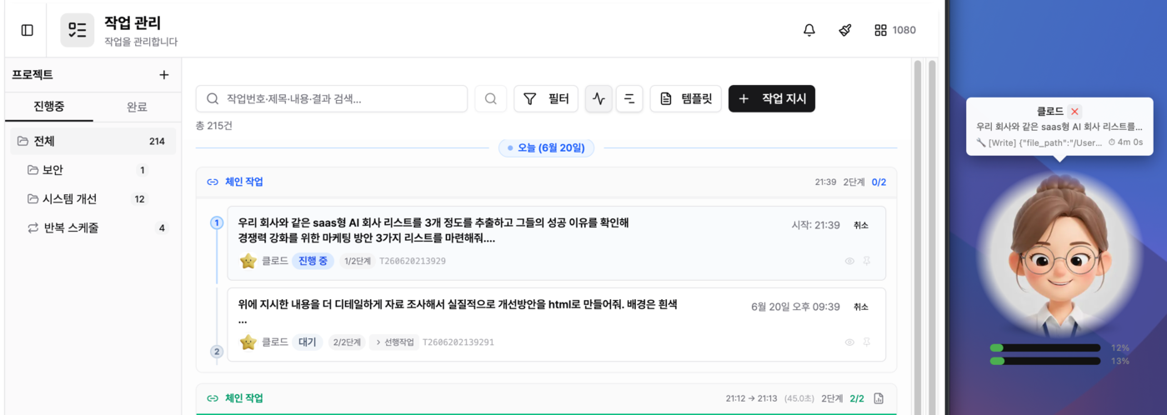Click the 214 count badge on 전체
1167x415 pixels.
[157, 141]
